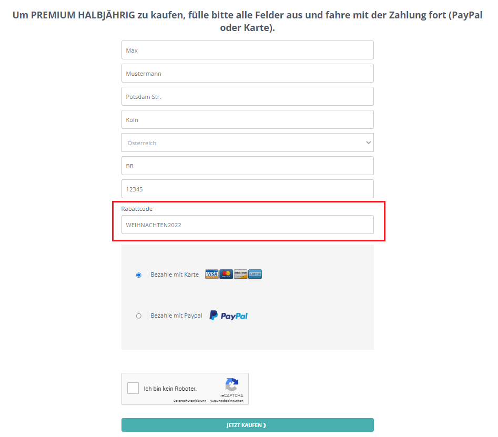The image size is (498, 437).
Task: Select Bezahle mit Paypal radio button
Action: 139,316
